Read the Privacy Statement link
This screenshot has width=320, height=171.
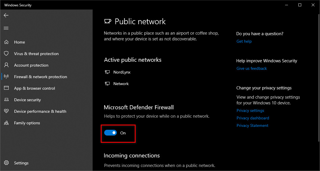(252, 125)
